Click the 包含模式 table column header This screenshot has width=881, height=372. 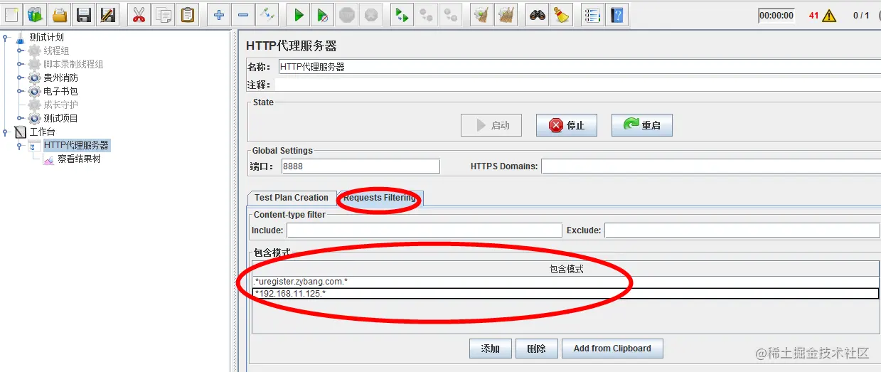tap(566, 270)
